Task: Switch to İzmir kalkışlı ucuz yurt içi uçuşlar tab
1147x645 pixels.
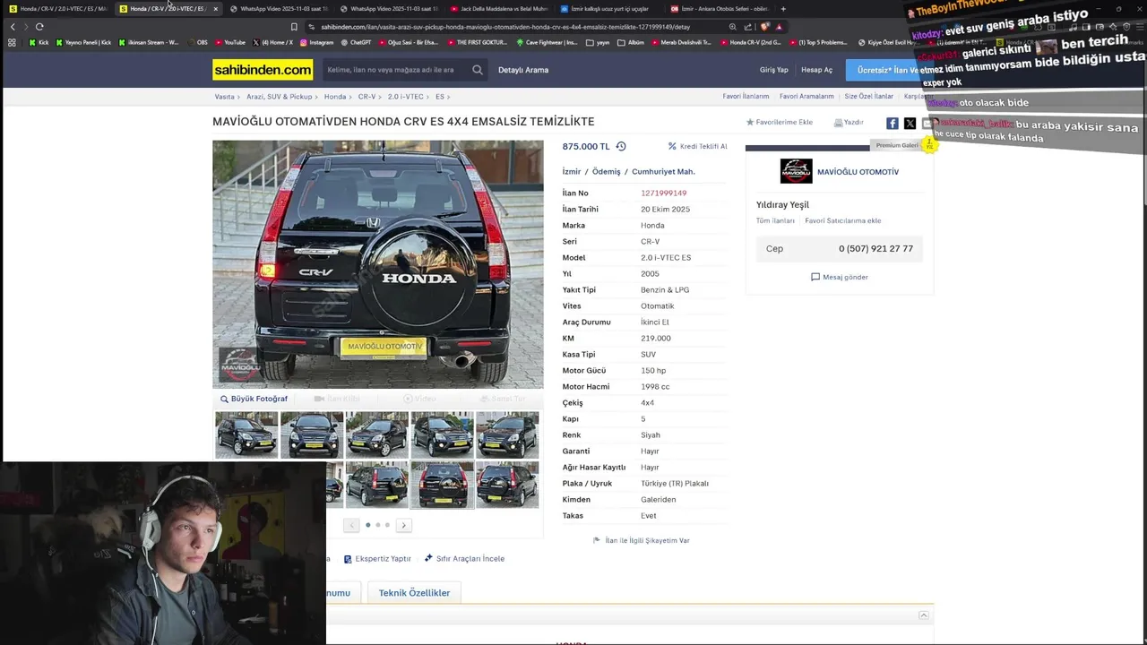Action: coord(609,9)
